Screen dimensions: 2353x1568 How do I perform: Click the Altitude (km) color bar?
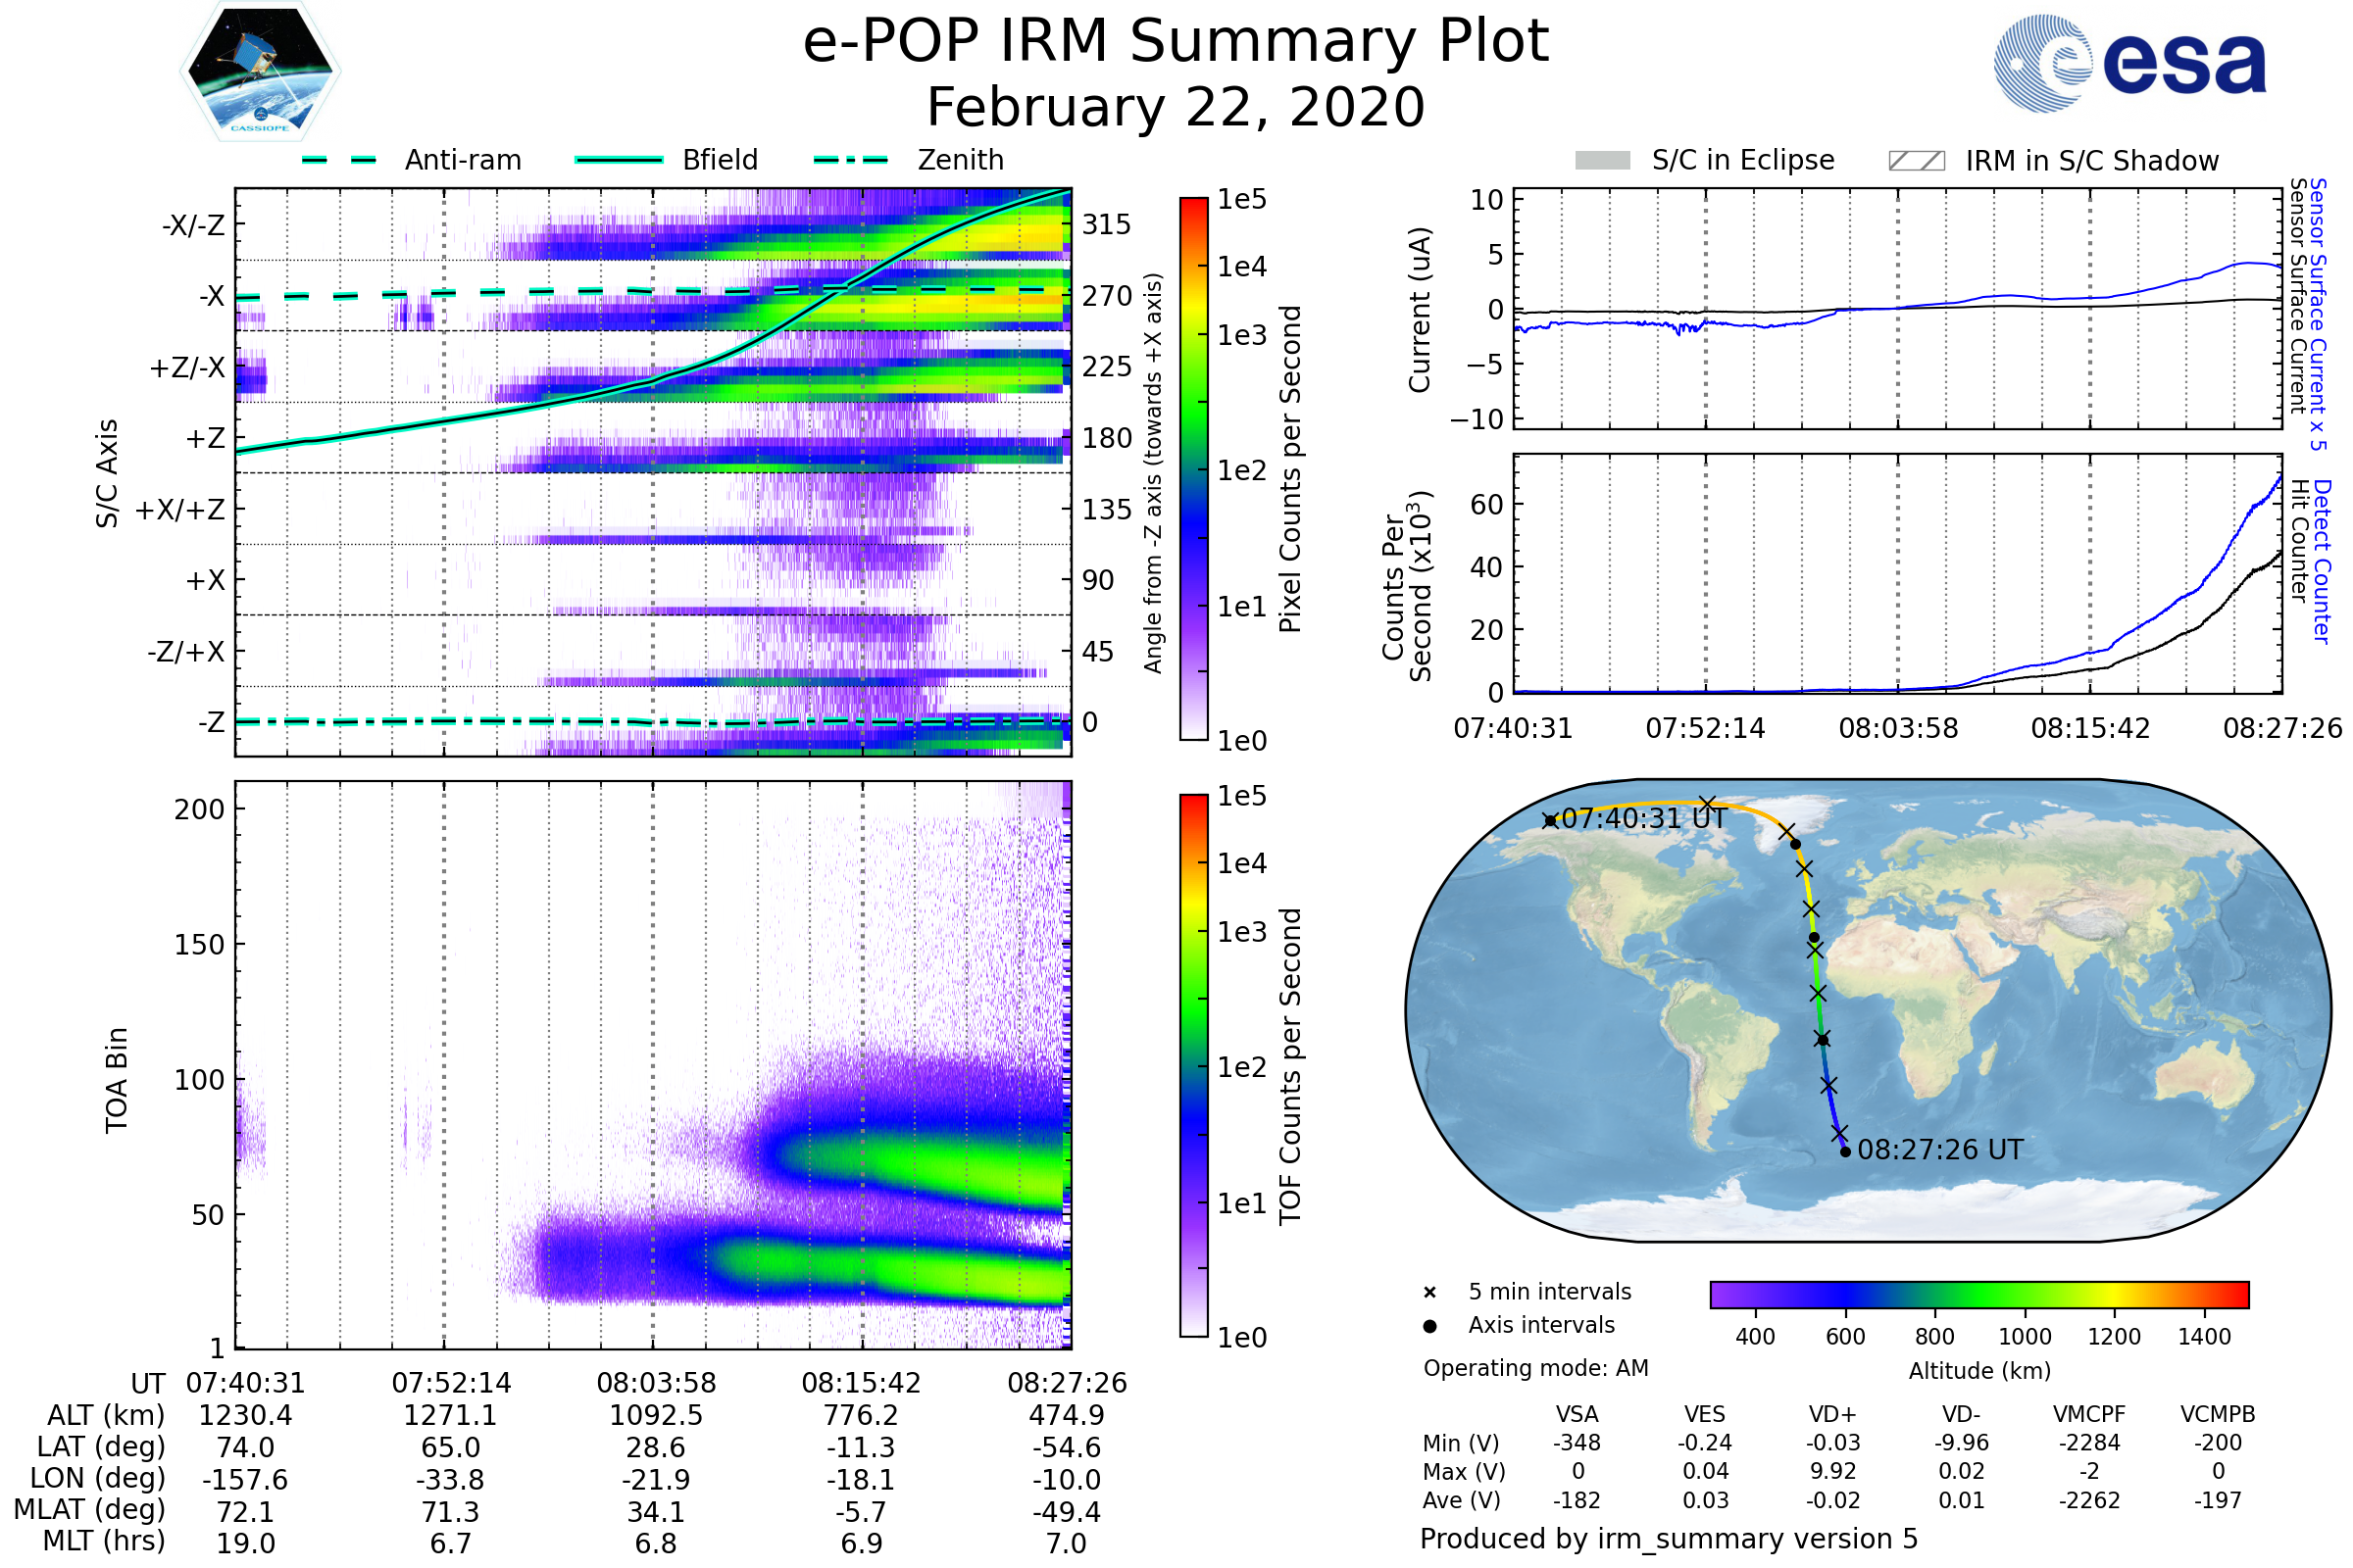(x=1978, y=1294)
